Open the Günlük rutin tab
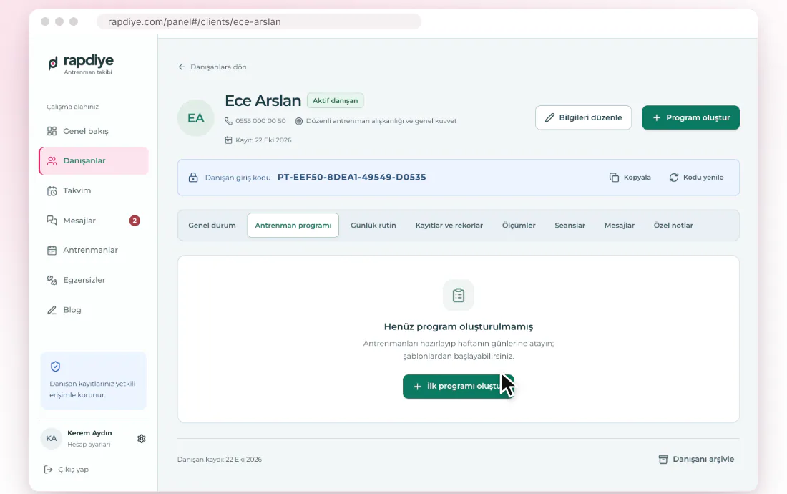Viewport: 787px width, 494px height. point(373,226)
